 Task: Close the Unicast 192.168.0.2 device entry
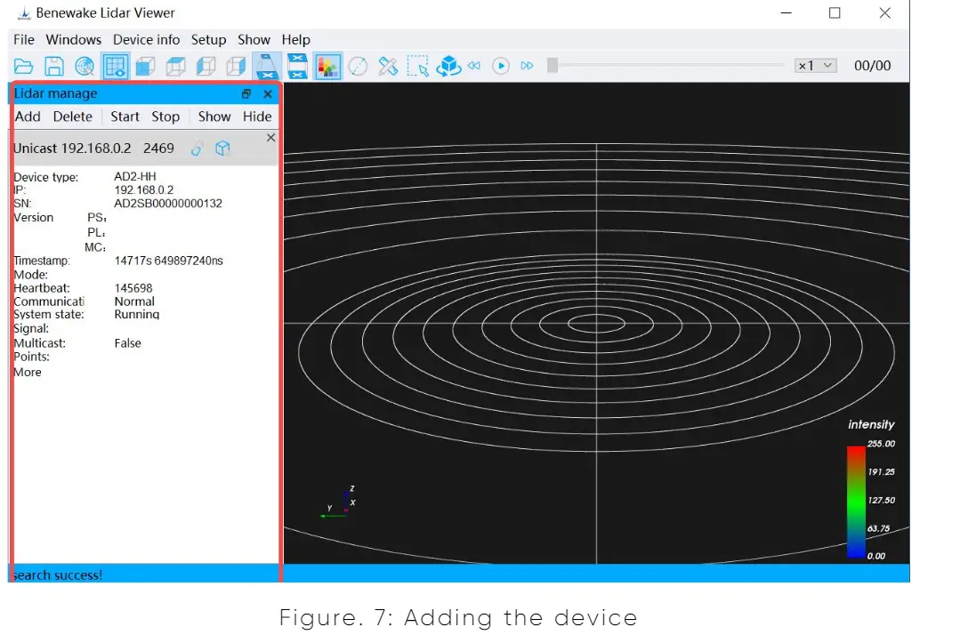(x=270, y=138)
